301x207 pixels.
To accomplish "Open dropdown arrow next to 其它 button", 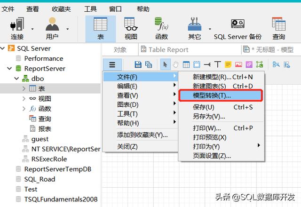I will (210, 29).
